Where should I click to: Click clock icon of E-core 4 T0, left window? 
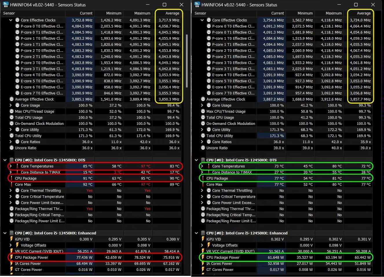coord(17,75)
